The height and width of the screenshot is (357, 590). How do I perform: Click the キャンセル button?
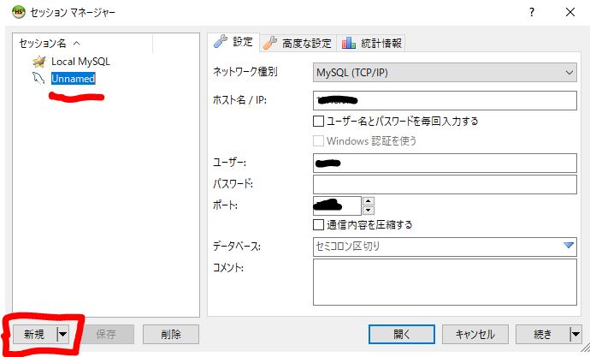(475, 334)
